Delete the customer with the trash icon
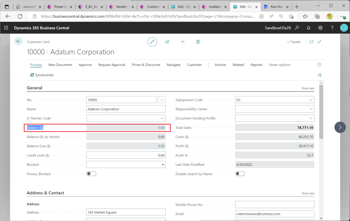350x221 pixels. coord(198,42)
